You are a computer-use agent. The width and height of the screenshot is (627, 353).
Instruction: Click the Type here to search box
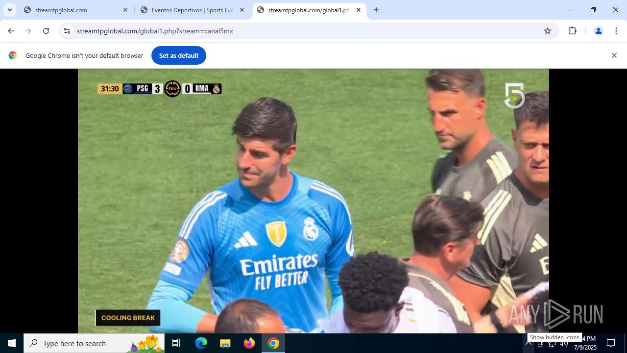(94, 343)
